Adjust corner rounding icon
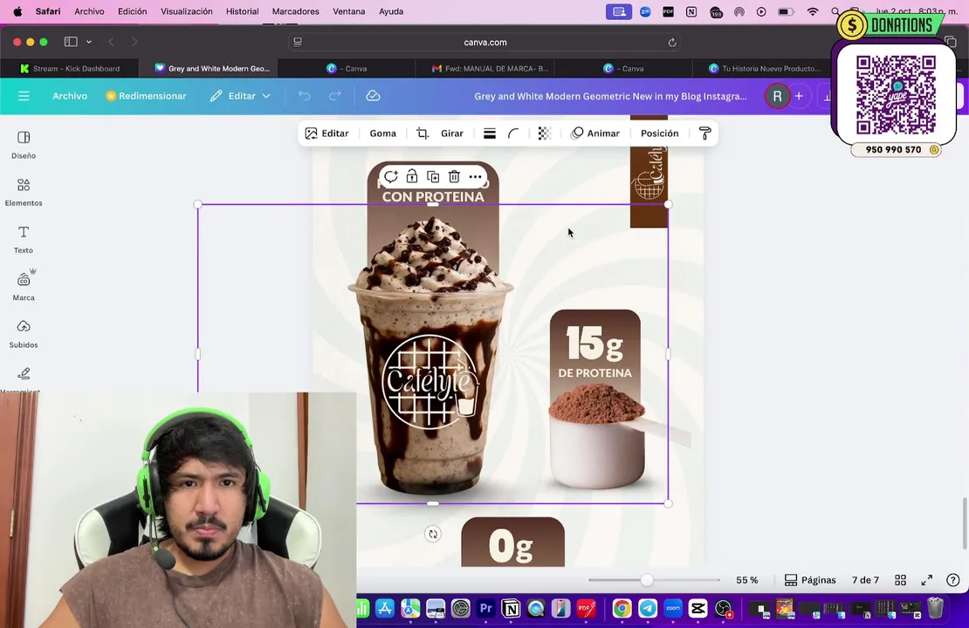The height and width of the screenshot is (628, 969). 513,133
